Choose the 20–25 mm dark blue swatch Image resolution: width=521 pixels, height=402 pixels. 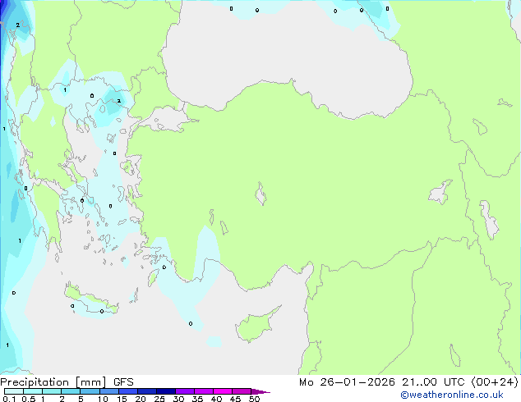pyautogui.click(x=147, y=391)
